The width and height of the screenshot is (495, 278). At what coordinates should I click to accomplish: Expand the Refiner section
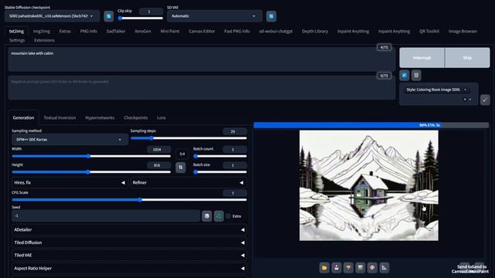[x=188, y=182]
